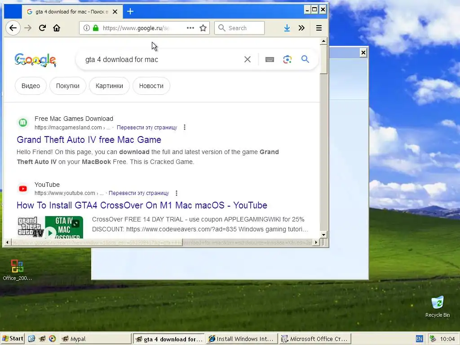Open the EN language indicator

point(419,339)
